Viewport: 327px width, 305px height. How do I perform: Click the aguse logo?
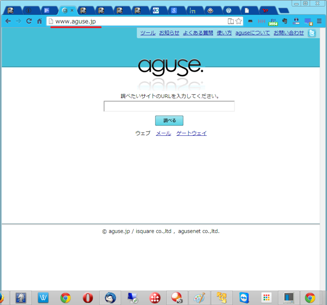coord(170,67)
